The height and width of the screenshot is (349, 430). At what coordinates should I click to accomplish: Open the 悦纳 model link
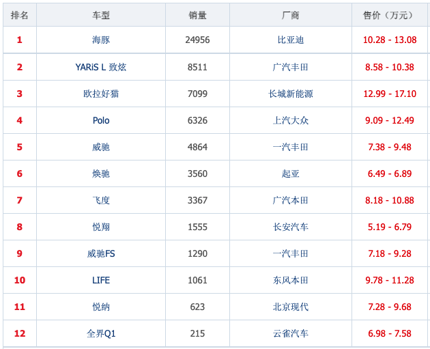pyautogui.click(x=101, y=307)
